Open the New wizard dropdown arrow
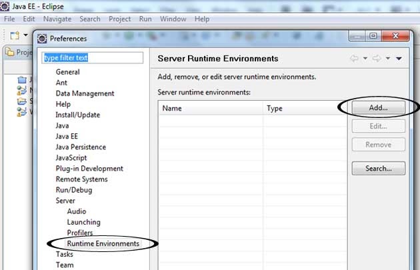Image resolution: width=420 pixels, height=270 pixels. click(x=25, y=35)
